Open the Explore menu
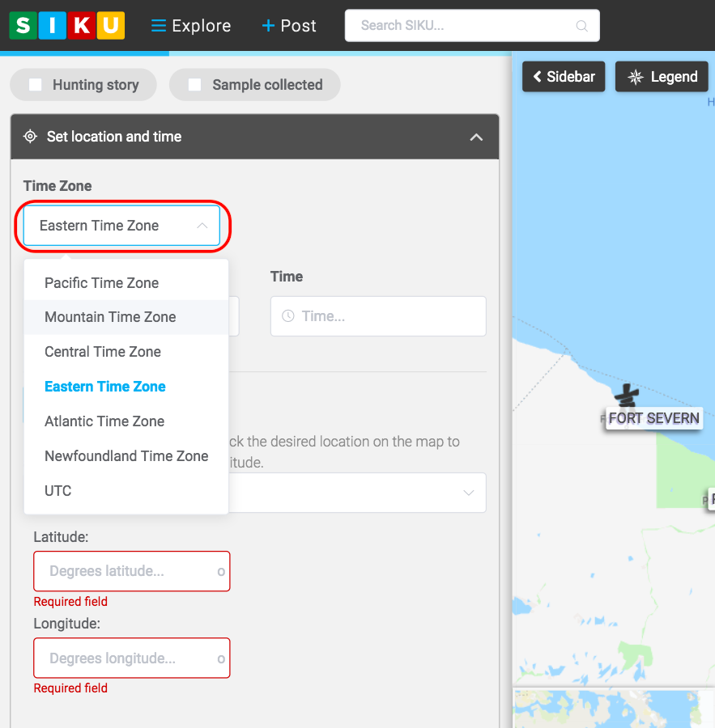Image resolution: width=715 pixels, height=728 pixels. click(191, 26)
